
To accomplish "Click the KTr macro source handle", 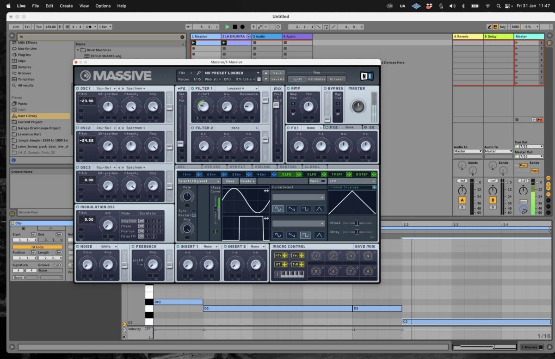I will tap(285, 255).
